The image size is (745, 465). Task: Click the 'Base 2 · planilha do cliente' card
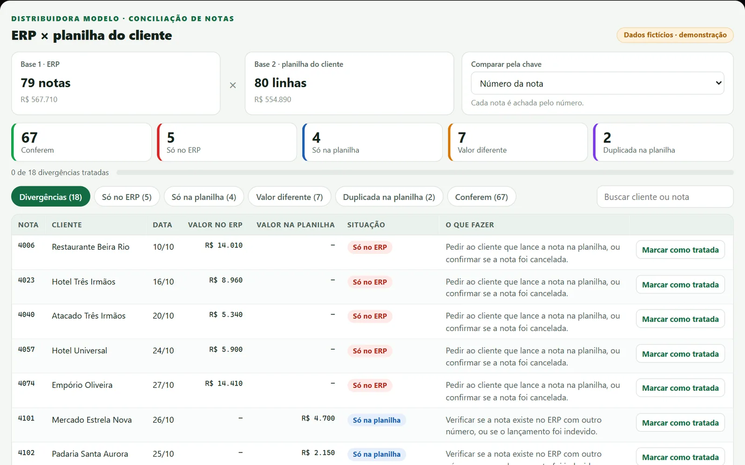click(349, 83)
